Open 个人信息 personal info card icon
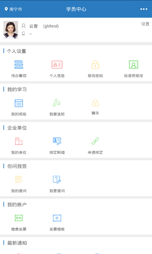Screen dimensions: 152x254 tap(57, 65)
